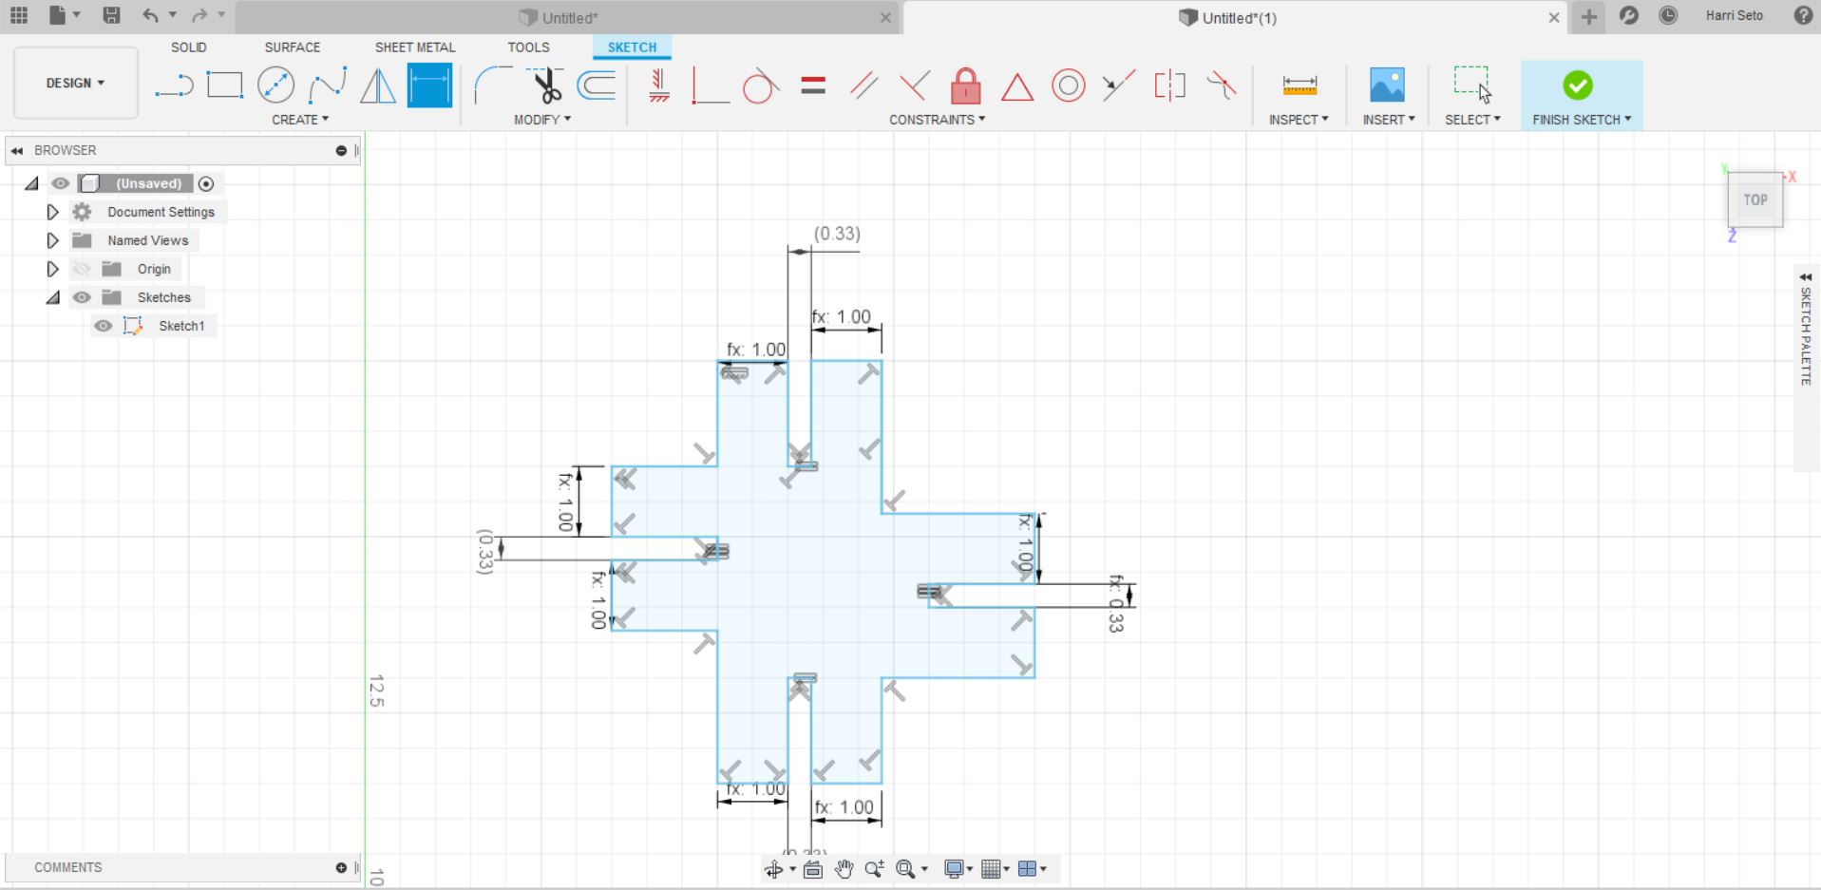Select the Fillet tool
Image resolution: width=1821 pixels, height=890 pixels.
[492, 85]
